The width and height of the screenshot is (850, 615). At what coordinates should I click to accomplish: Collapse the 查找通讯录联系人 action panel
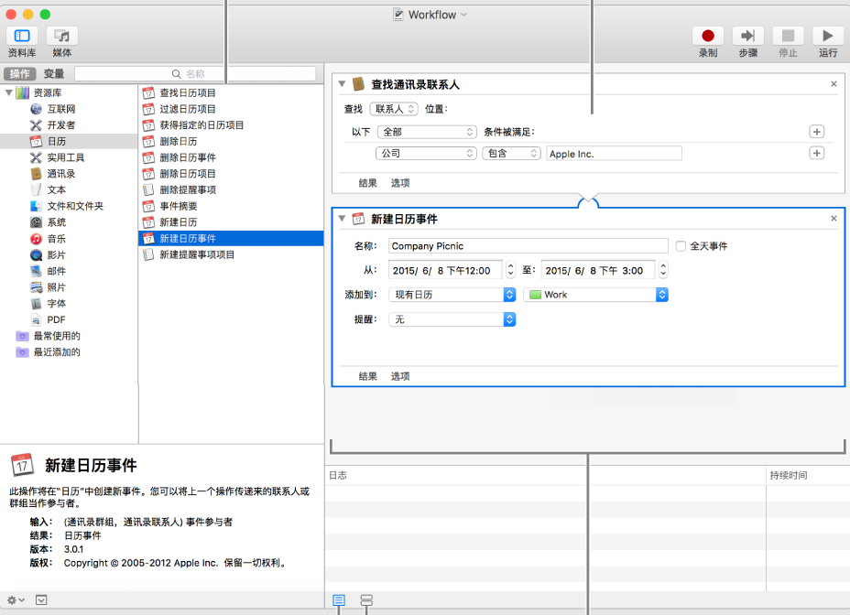coord(342,84)
